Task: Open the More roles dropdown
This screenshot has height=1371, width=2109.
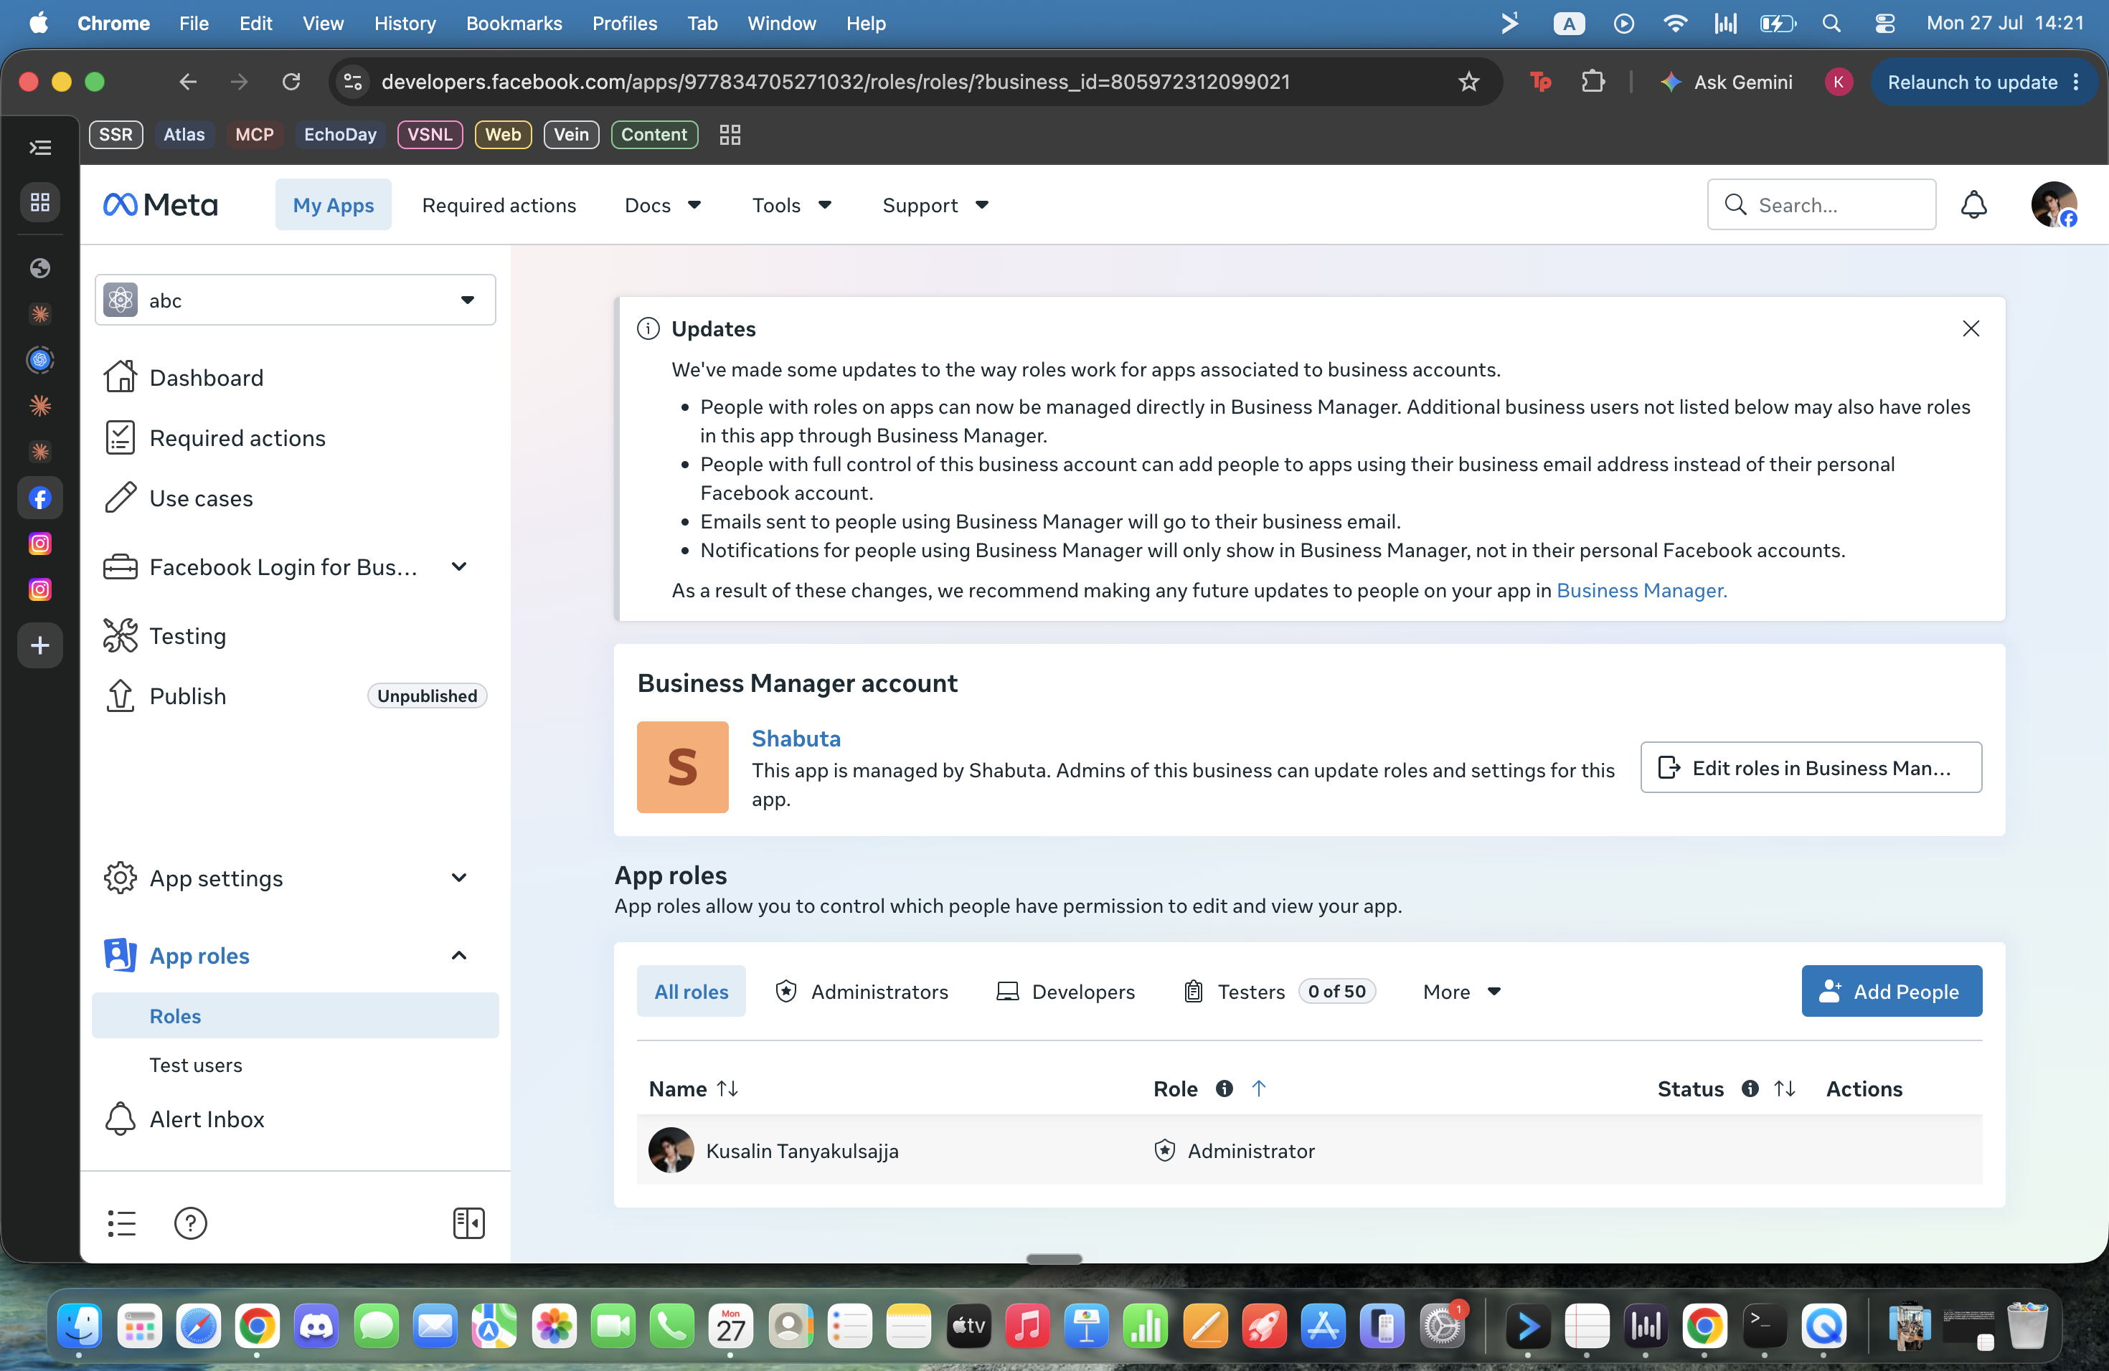Action: click(x=1462, y=991)
